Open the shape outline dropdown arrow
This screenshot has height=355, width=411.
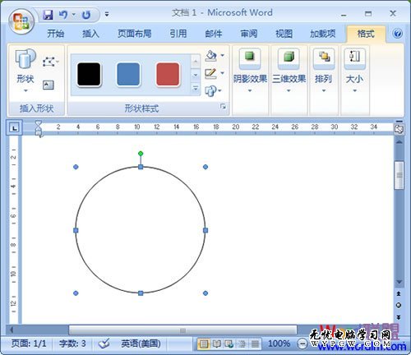[223, 73]
